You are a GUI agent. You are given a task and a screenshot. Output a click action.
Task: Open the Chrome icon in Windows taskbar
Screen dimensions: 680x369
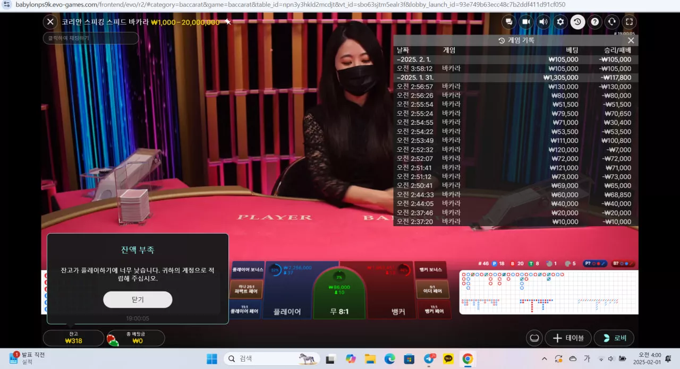point(467,359)
